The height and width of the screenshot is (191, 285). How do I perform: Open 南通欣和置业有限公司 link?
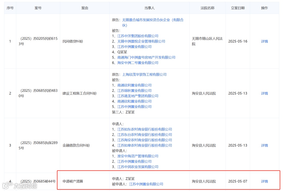[134, 101]
